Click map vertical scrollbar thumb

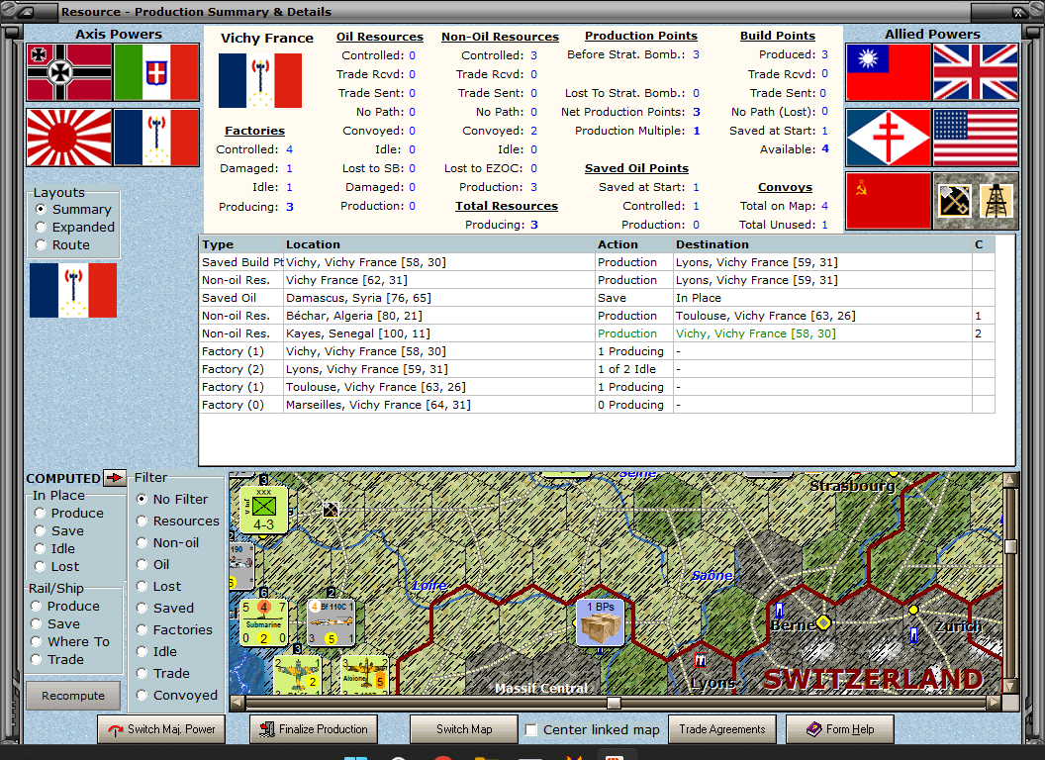[1010, 546]
